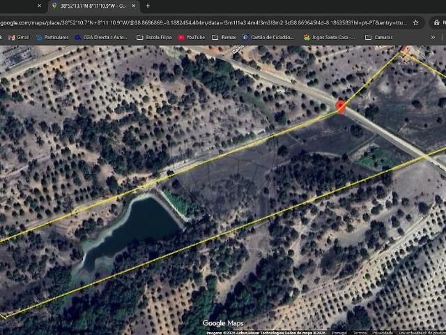Viewport: 446px width, 335px height.
Task: Open the Particulares bookmark
Action: coord(52,37)
